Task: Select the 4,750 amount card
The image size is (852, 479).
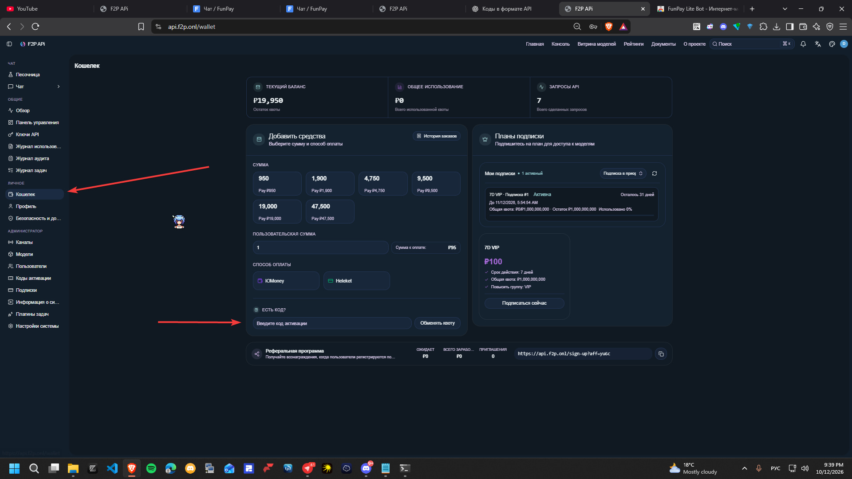Action: click(383, 184)
